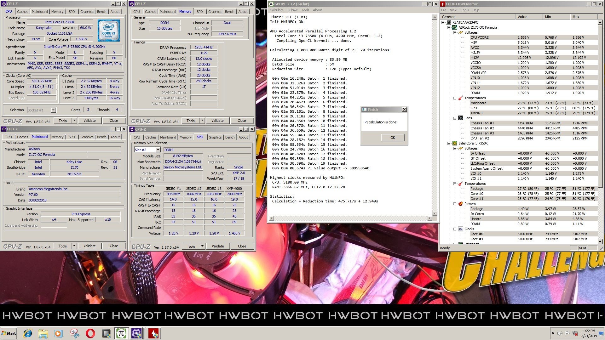Open the volume speaker tray icon
This screenshot has height=340, width=605.
click(x=560, y=333)
